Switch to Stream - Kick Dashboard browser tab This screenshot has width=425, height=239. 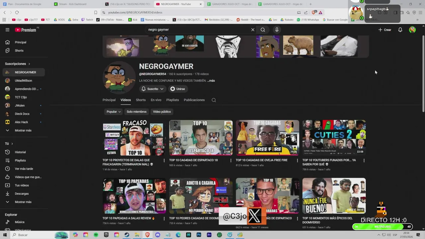tap(72, 4)
